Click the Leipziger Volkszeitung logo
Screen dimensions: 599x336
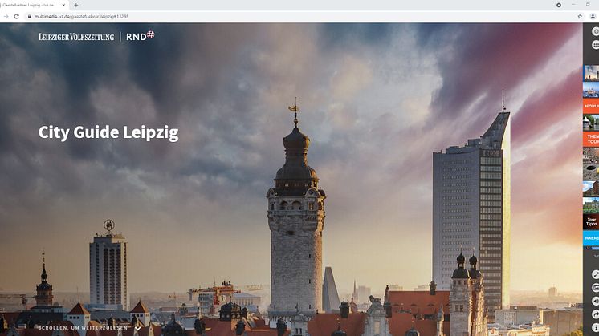(x=76, y=37)
